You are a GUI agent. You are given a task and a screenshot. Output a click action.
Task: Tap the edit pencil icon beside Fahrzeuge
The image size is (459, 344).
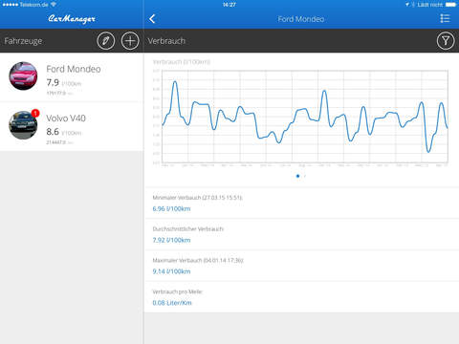pos(106,41)
